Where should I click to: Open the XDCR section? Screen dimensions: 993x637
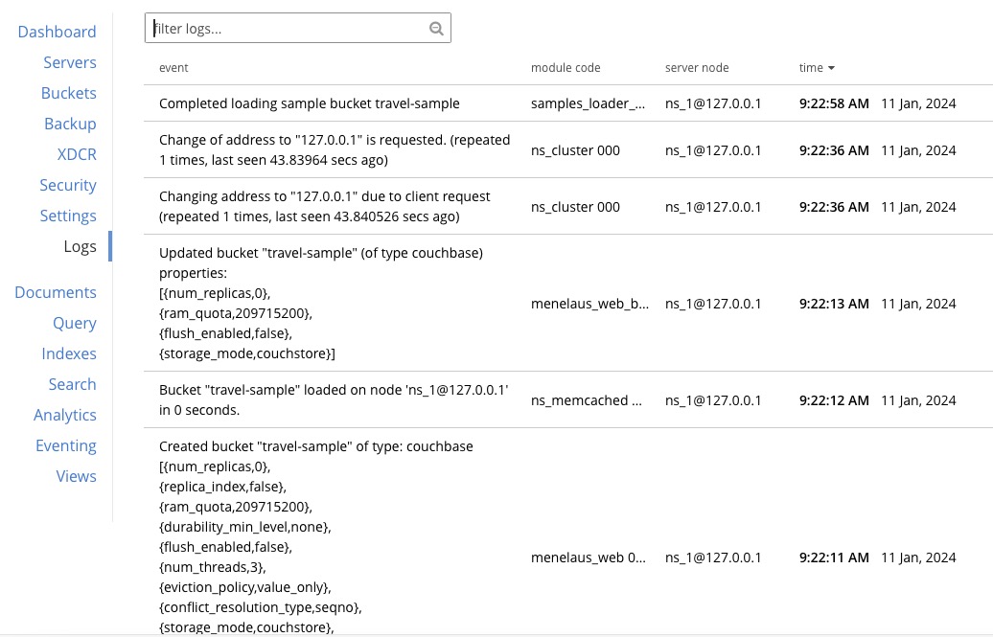tap(77, 154)
